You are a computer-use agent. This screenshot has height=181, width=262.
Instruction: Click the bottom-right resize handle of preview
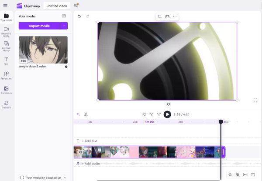coord(237,100)
